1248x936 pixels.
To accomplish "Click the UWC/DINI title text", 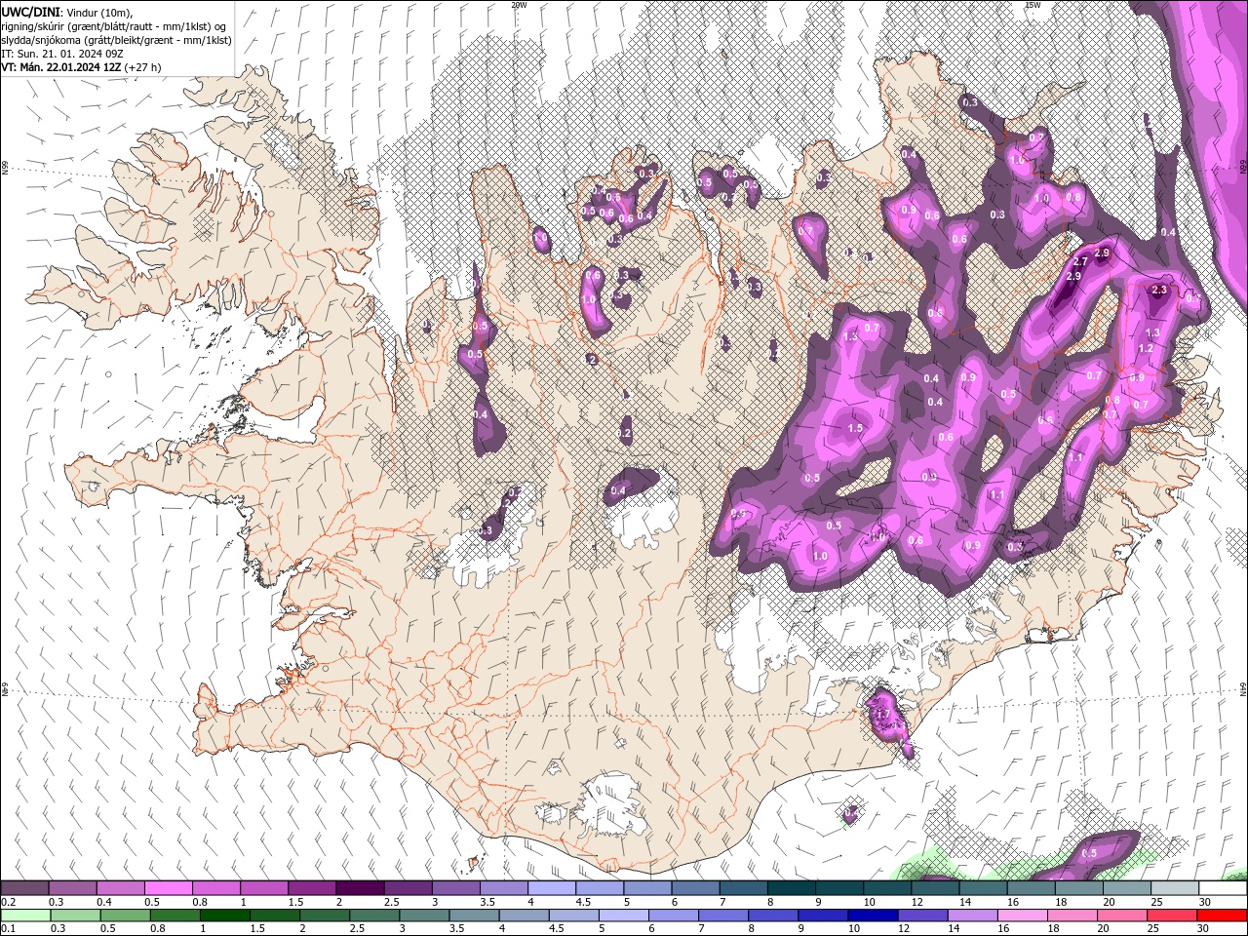I will 31,12.
